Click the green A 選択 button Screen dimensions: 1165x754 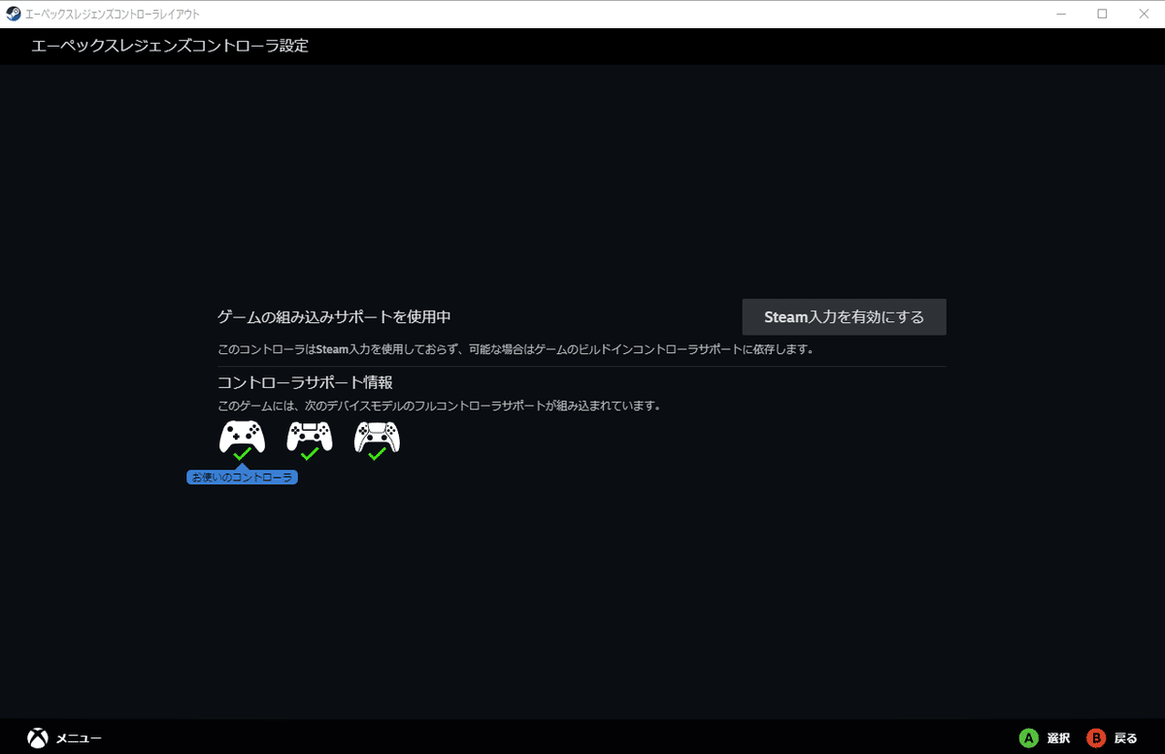1045,738
